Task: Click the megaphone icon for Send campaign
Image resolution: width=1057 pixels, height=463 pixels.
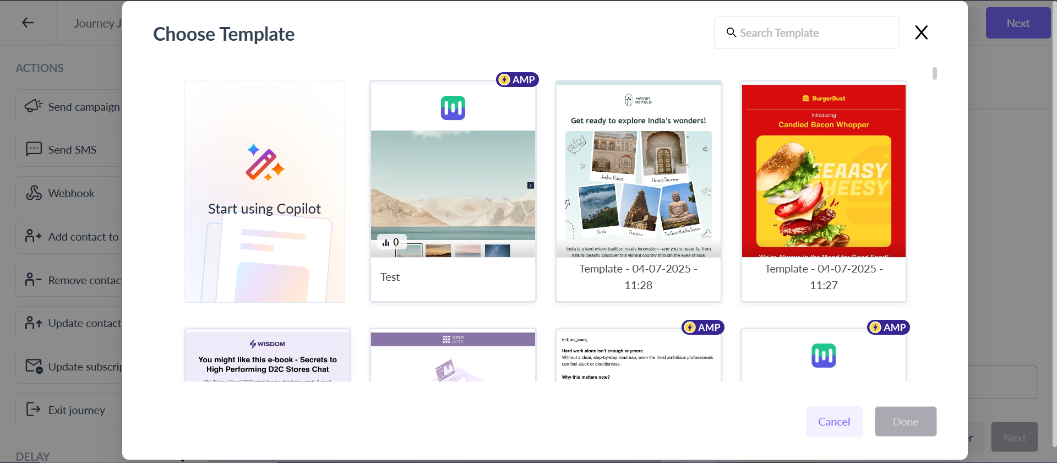Action: 34,106
